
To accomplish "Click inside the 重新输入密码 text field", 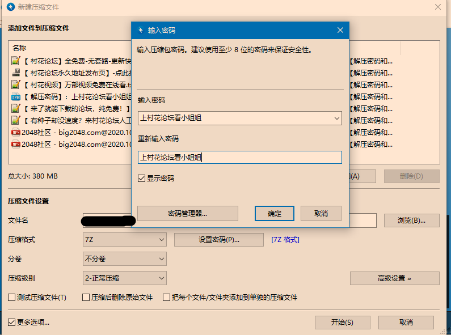I will (239, 158).
